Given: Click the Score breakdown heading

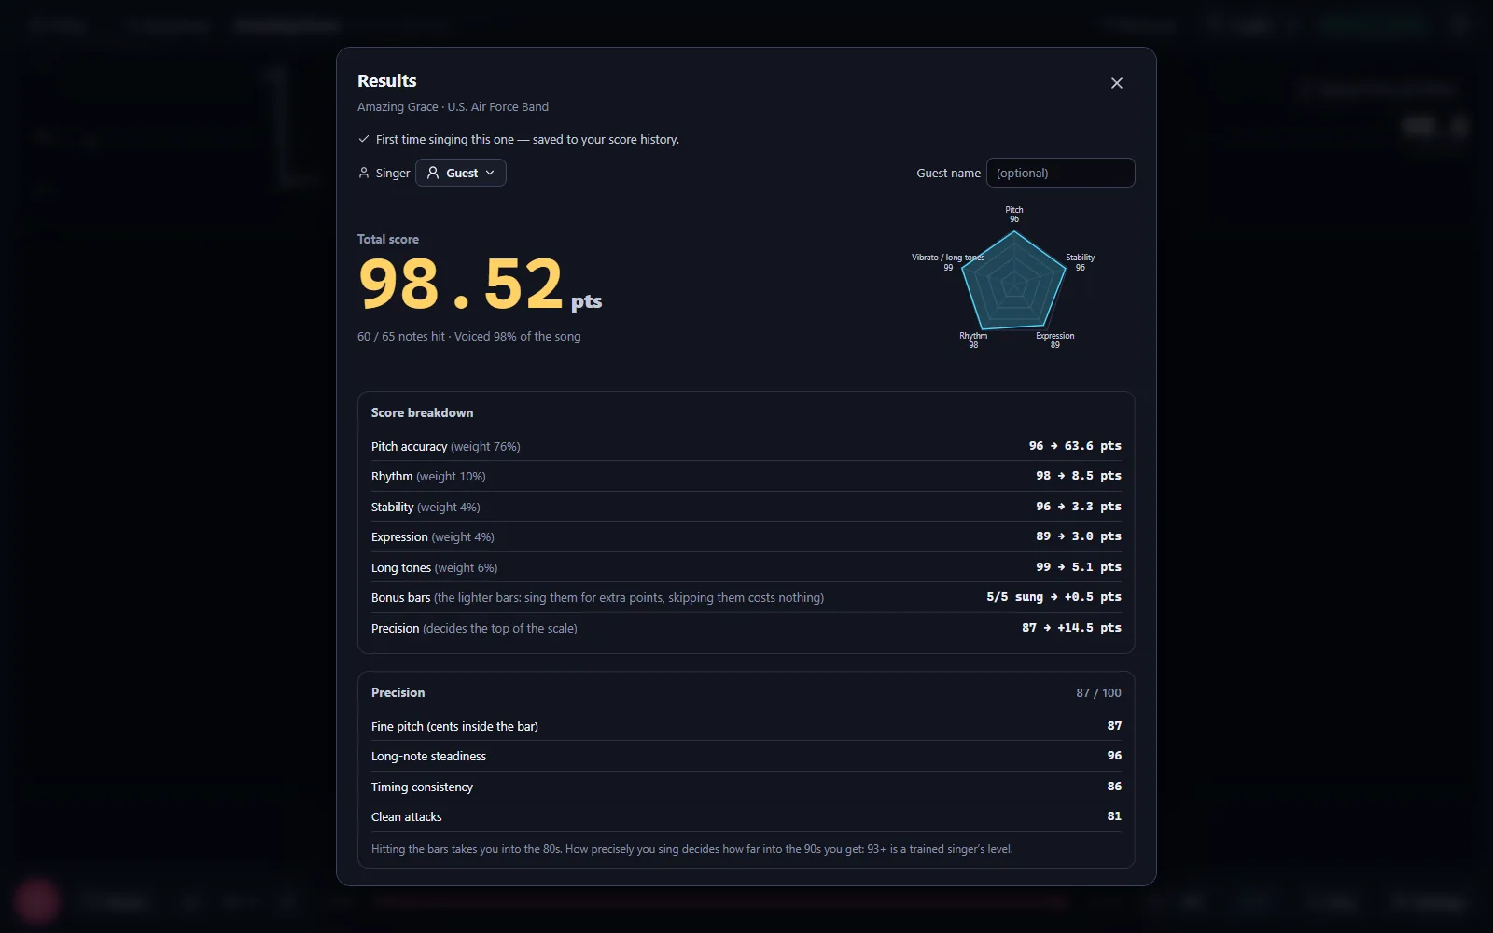Looking at the screenshot, I should coord(422,412).
